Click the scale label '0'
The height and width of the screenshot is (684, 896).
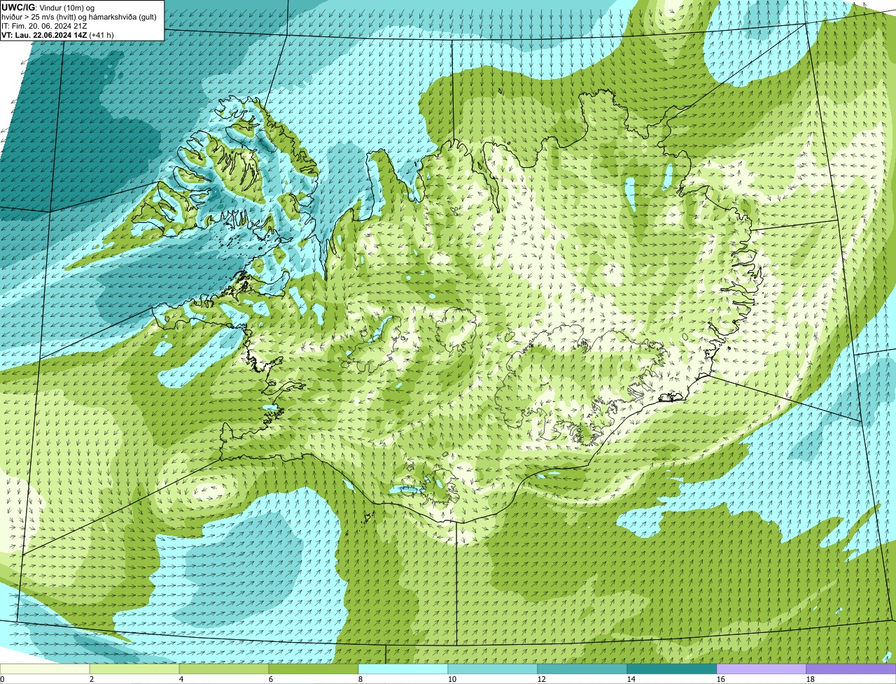click(2, 679)
